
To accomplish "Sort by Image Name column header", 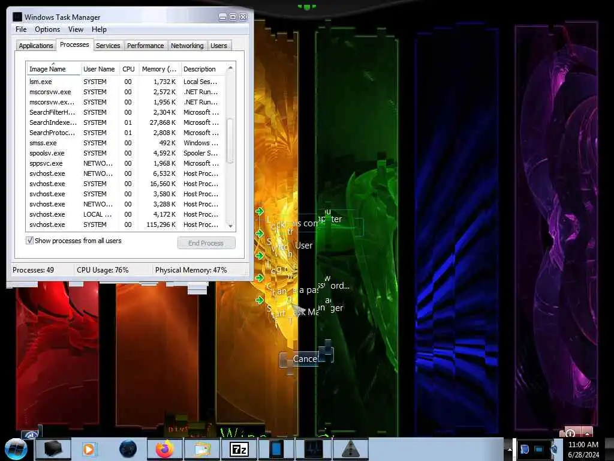I will (x=53, y=69).
